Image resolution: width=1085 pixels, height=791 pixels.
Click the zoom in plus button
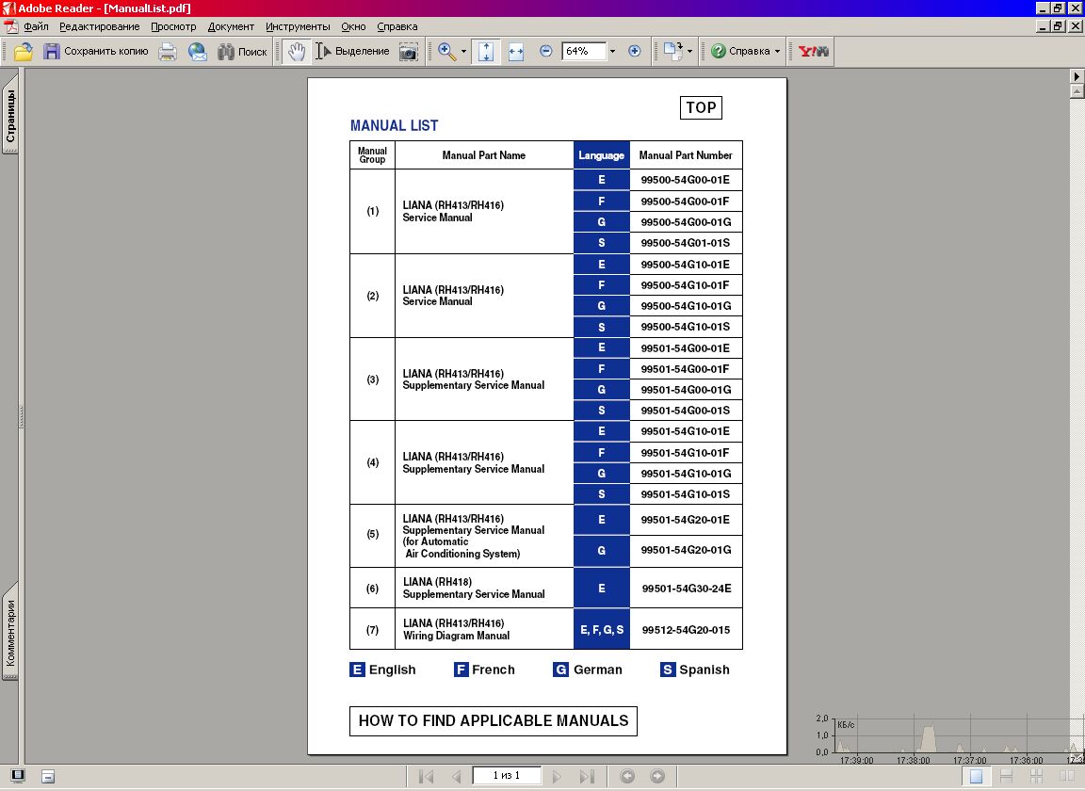pos(635,51)
